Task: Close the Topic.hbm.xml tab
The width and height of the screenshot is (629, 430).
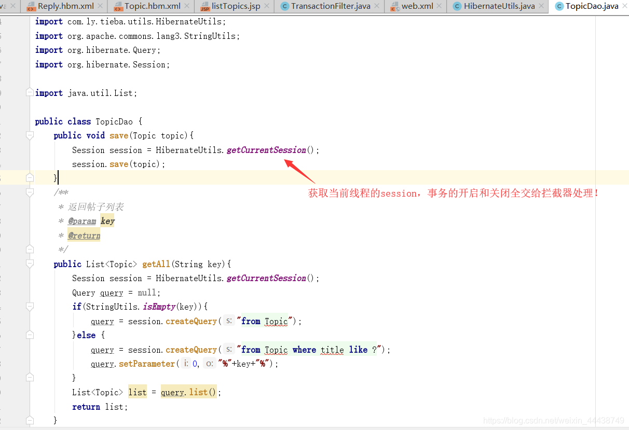Action: click(x=187, y=7)
